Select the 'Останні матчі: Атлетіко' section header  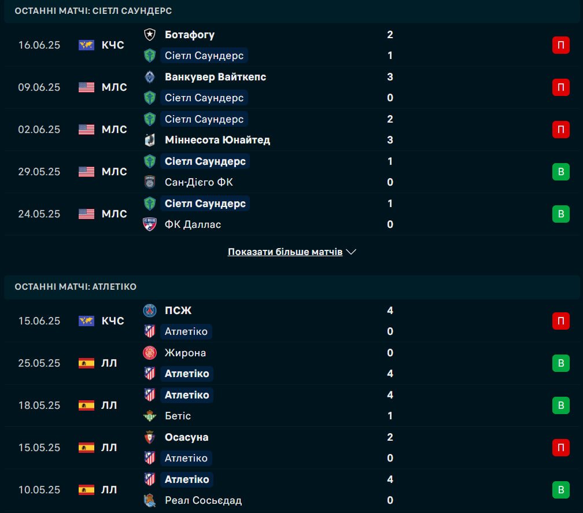click(75, 287)
